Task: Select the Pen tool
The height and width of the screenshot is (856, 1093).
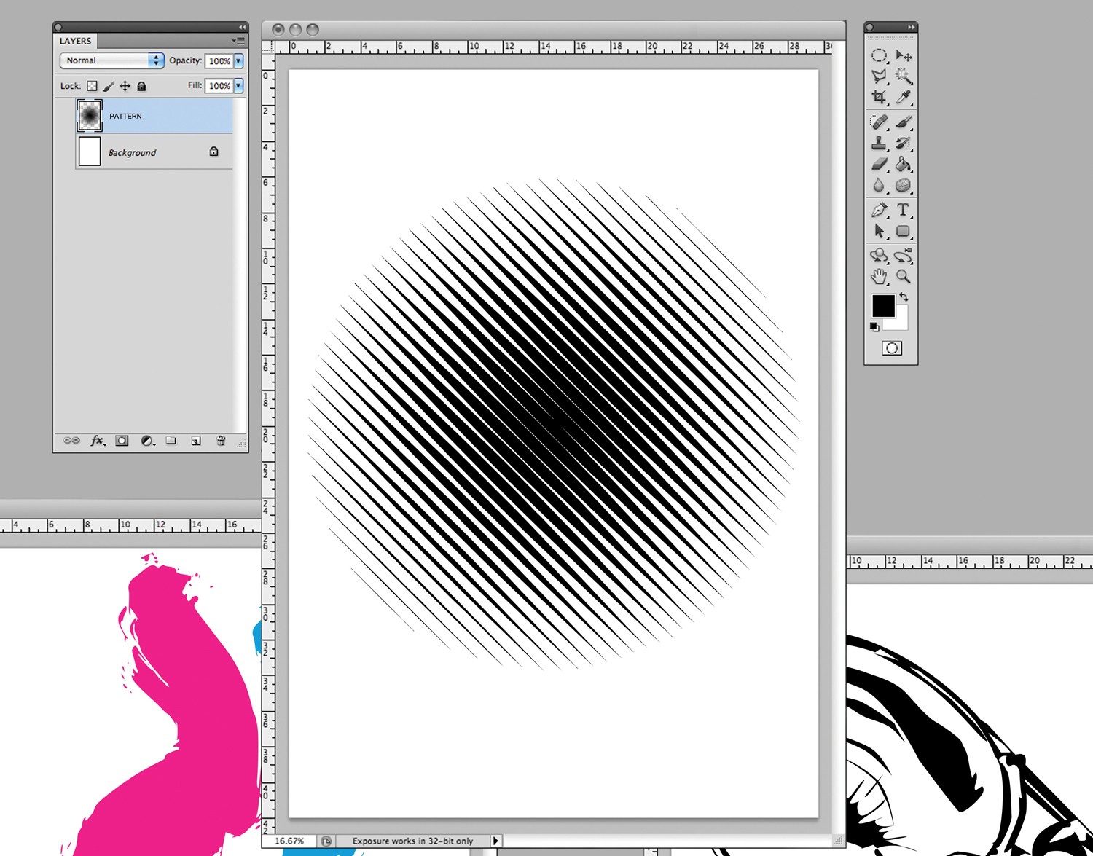Action: tap(880, 210)
